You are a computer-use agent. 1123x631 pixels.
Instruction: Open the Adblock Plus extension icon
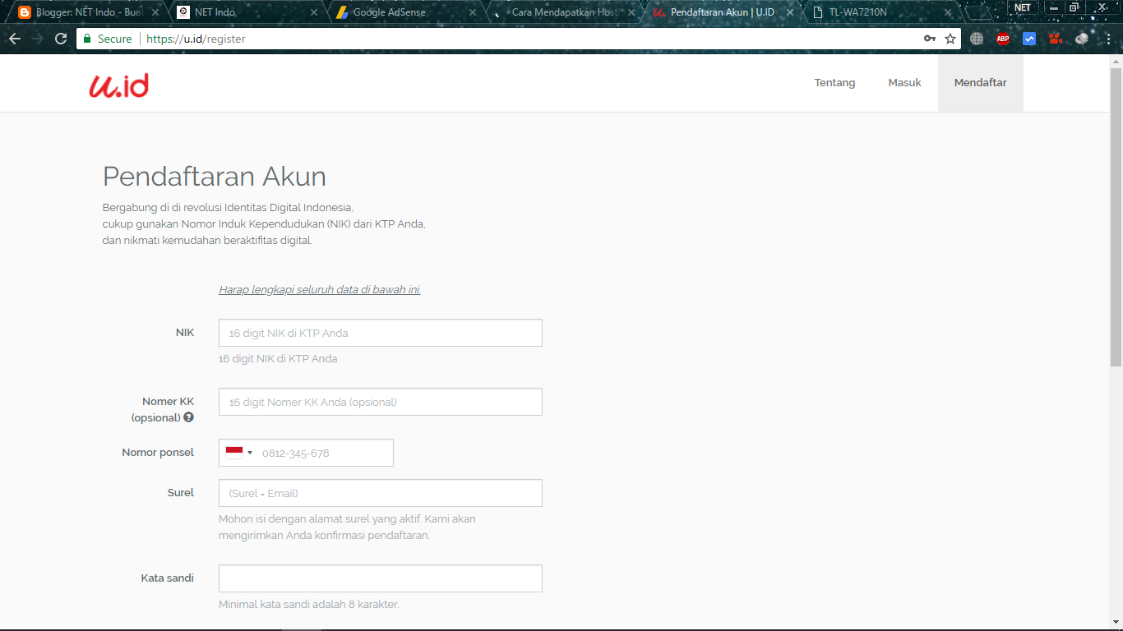pyautogui.click(x=1003, y=39)
